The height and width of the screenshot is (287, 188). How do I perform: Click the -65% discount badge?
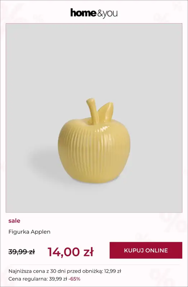(x=74, y=279)
